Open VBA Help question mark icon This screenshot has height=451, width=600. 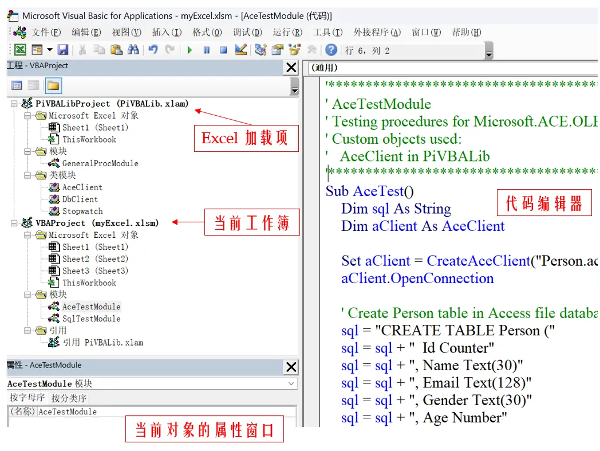point(331,50)
